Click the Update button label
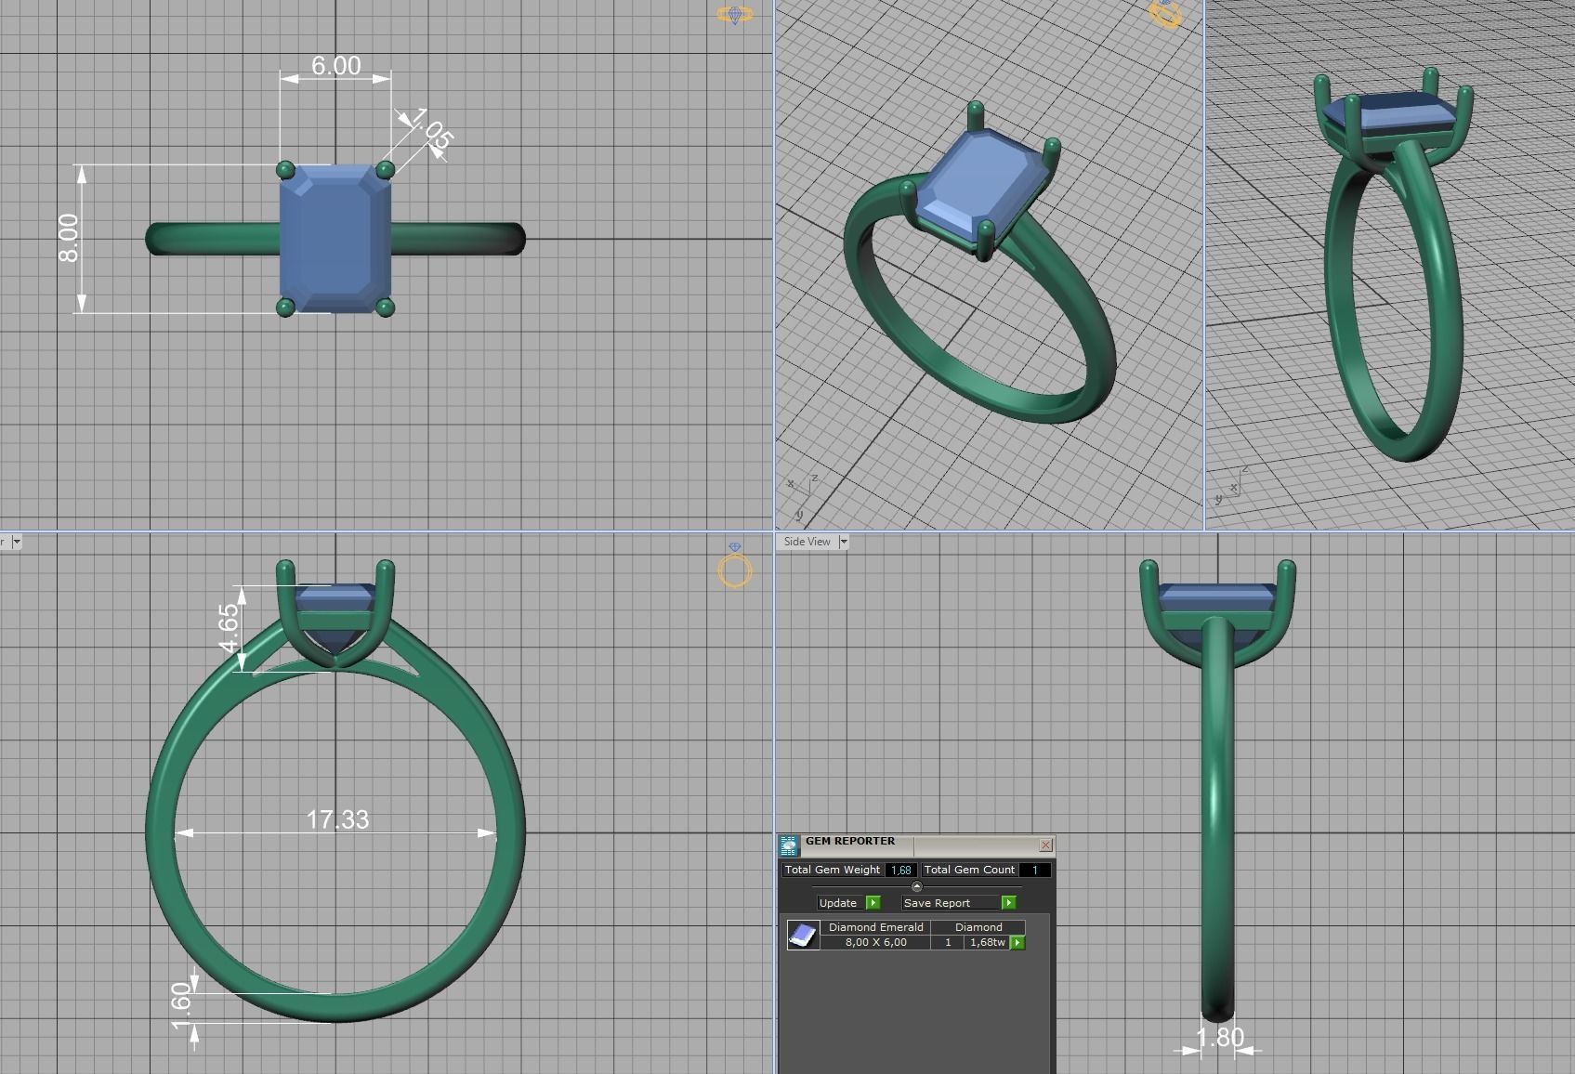Screen dimensions: 1575x1074 (838, 903)
